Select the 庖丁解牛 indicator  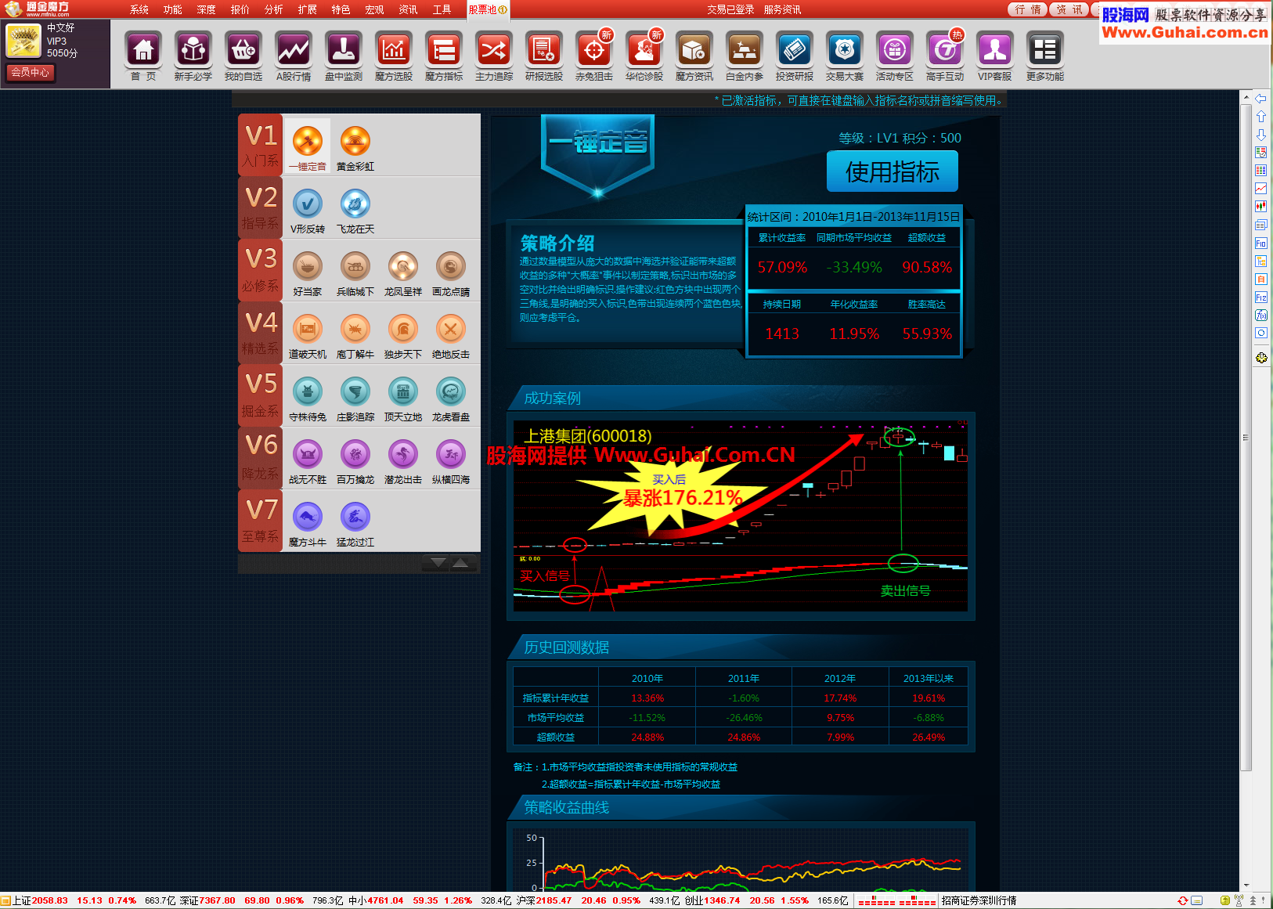point(355,335)
